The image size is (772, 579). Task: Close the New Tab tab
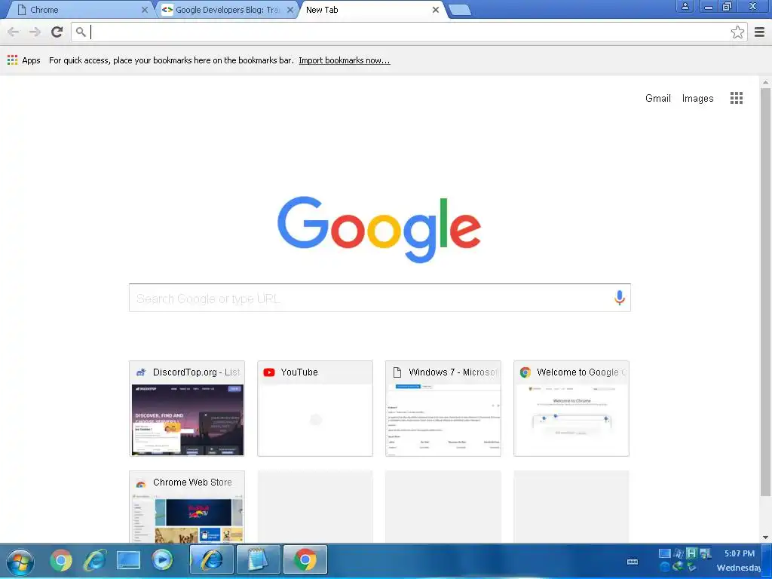point(435,10)
